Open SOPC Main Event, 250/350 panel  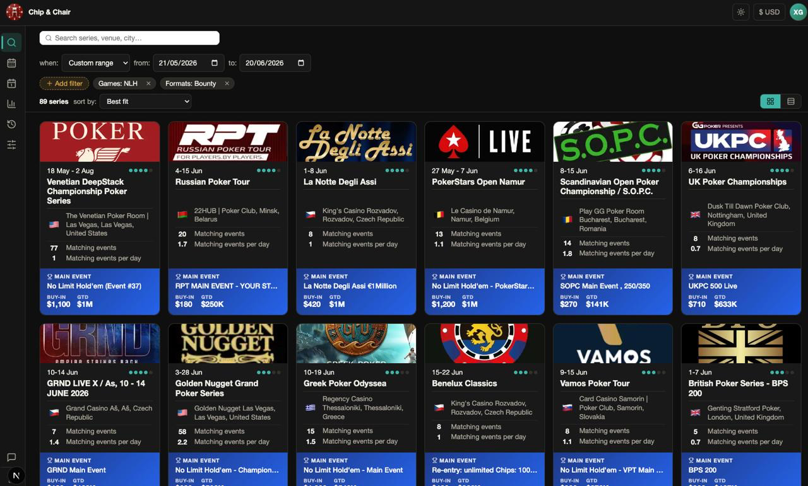[x=613, y=291]
